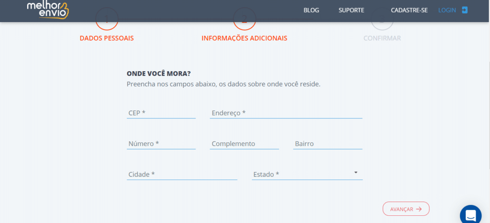Open the BLOG page
This screenshot has height=223, width=490.
[x=311, y=11]
